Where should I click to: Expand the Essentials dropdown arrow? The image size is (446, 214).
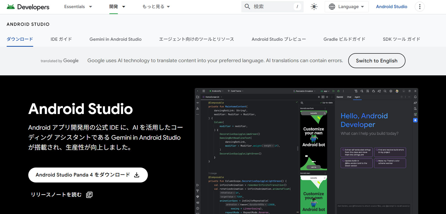(90, 7)
